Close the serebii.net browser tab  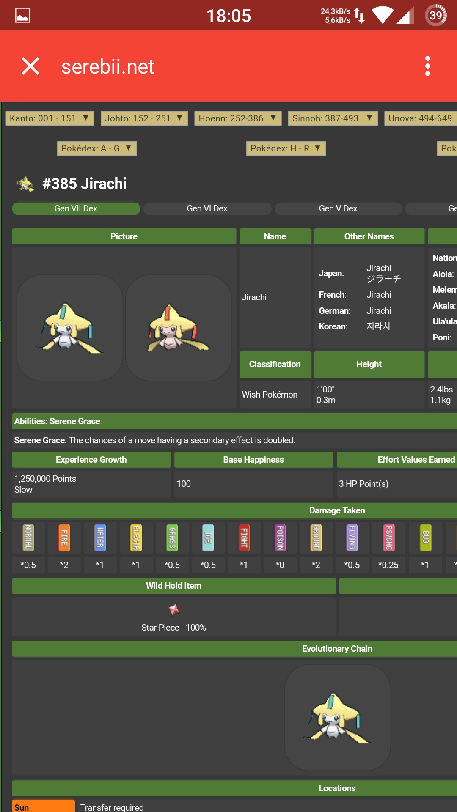pos(30,66)
